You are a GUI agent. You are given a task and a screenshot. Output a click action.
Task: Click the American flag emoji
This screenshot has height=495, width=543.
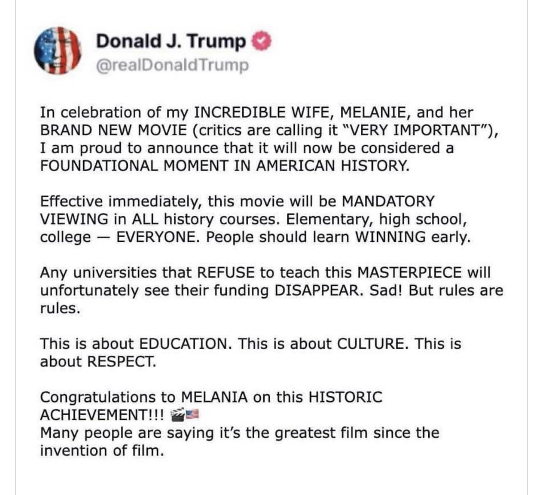point(193,414)
